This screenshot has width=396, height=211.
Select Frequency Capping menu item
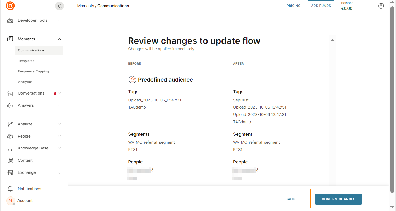pos(33,71)
